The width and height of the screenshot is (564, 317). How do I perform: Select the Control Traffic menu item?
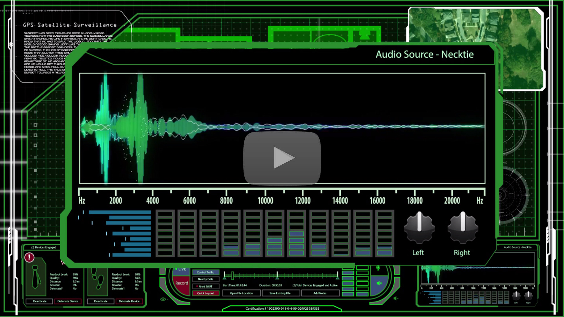206,272
